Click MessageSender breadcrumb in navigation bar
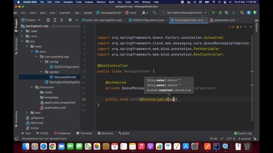The image size is (273, 153). (109, 13)
